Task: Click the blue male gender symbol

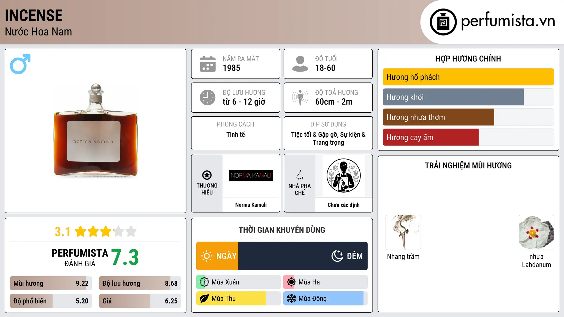Action: [x=20, y=64]
